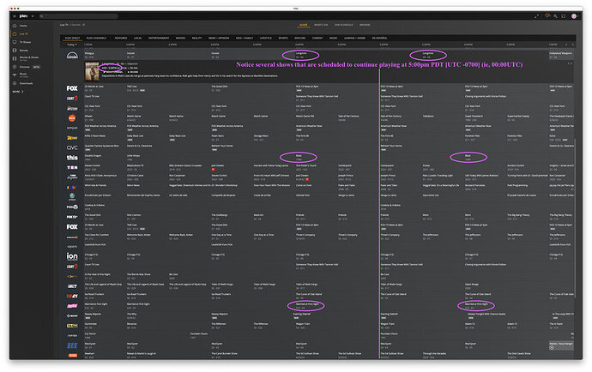This screenshot has width=592, height=372.
Task: Edit Live TV sources pencil icon
Action: [x=84, y=25]
